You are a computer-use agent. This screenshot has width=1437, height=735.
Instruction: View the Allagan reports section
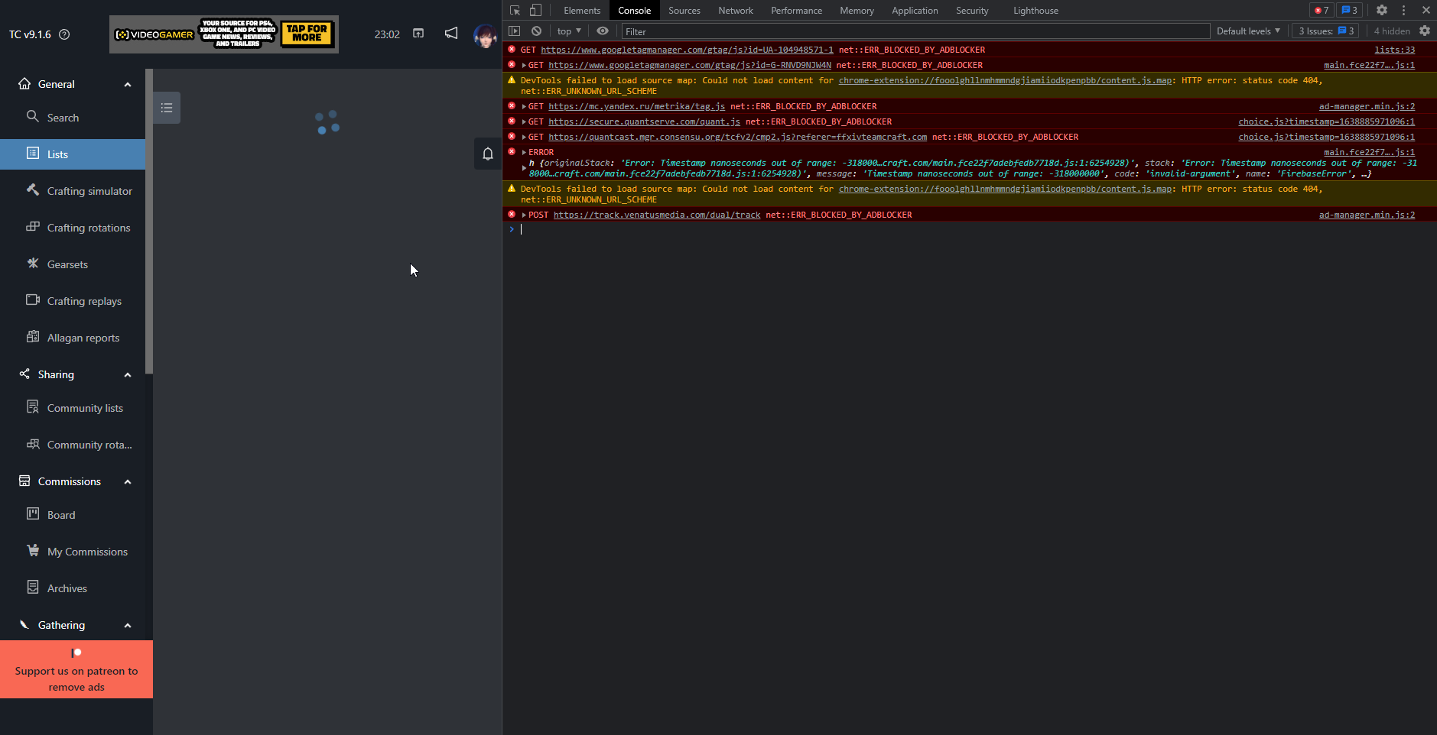[x=83, y=337]
